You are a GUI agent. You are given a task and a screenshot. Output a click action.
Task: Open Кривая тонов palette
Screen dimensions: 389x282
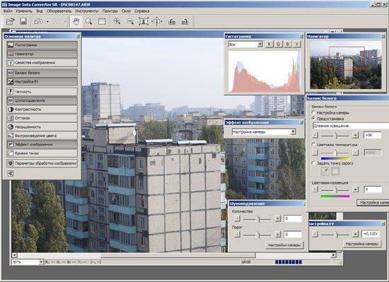[x=42, y=153]
